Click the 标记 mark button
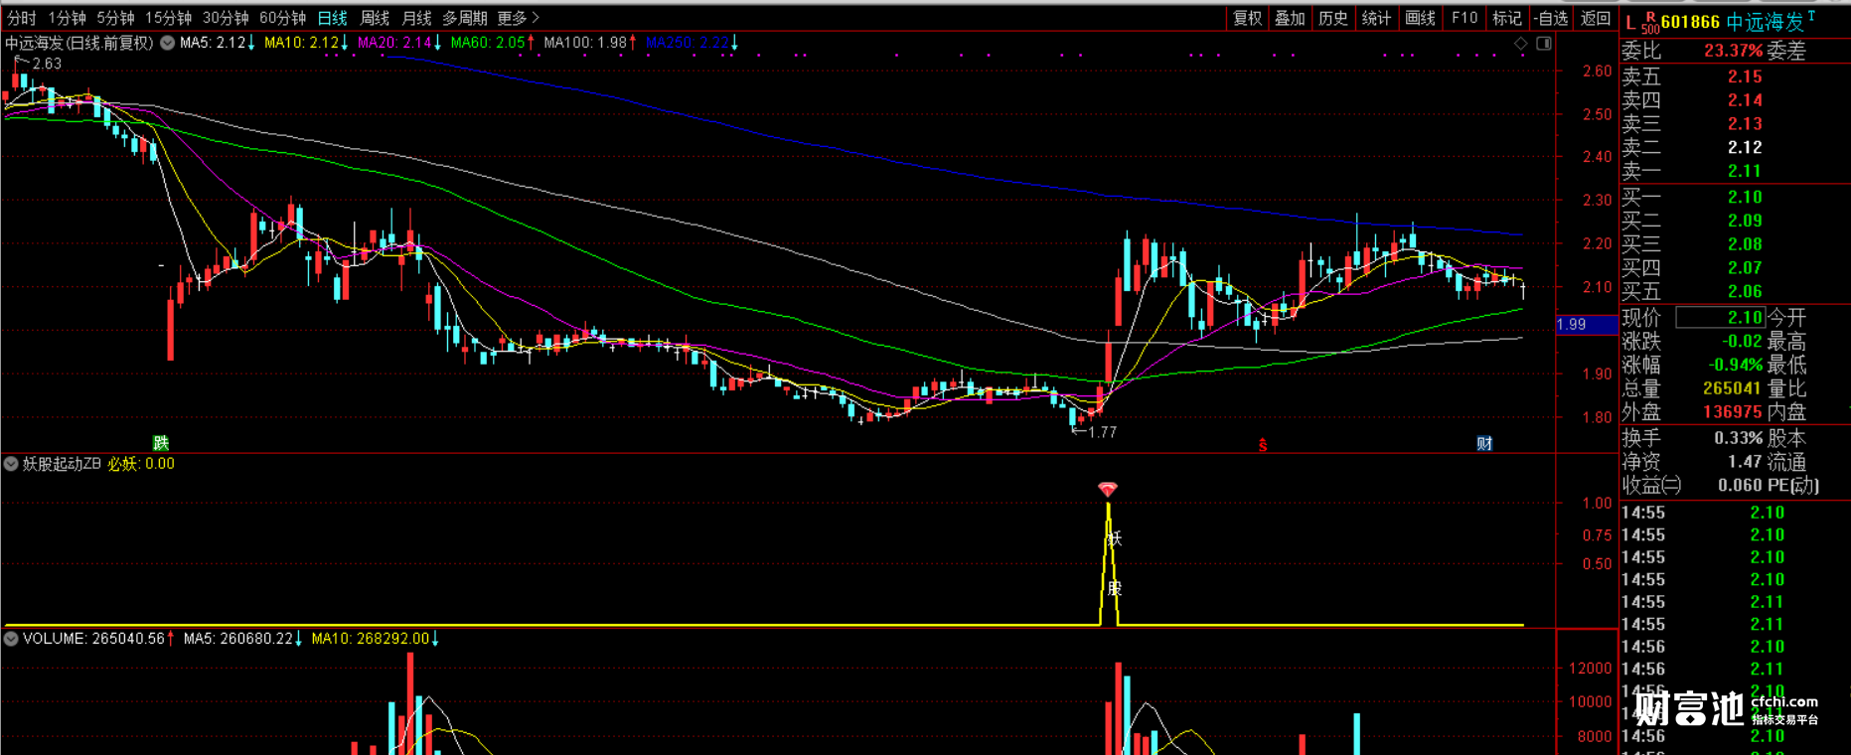The image size is (1851, 755). pyautogui.click(x=1507, y=18)
